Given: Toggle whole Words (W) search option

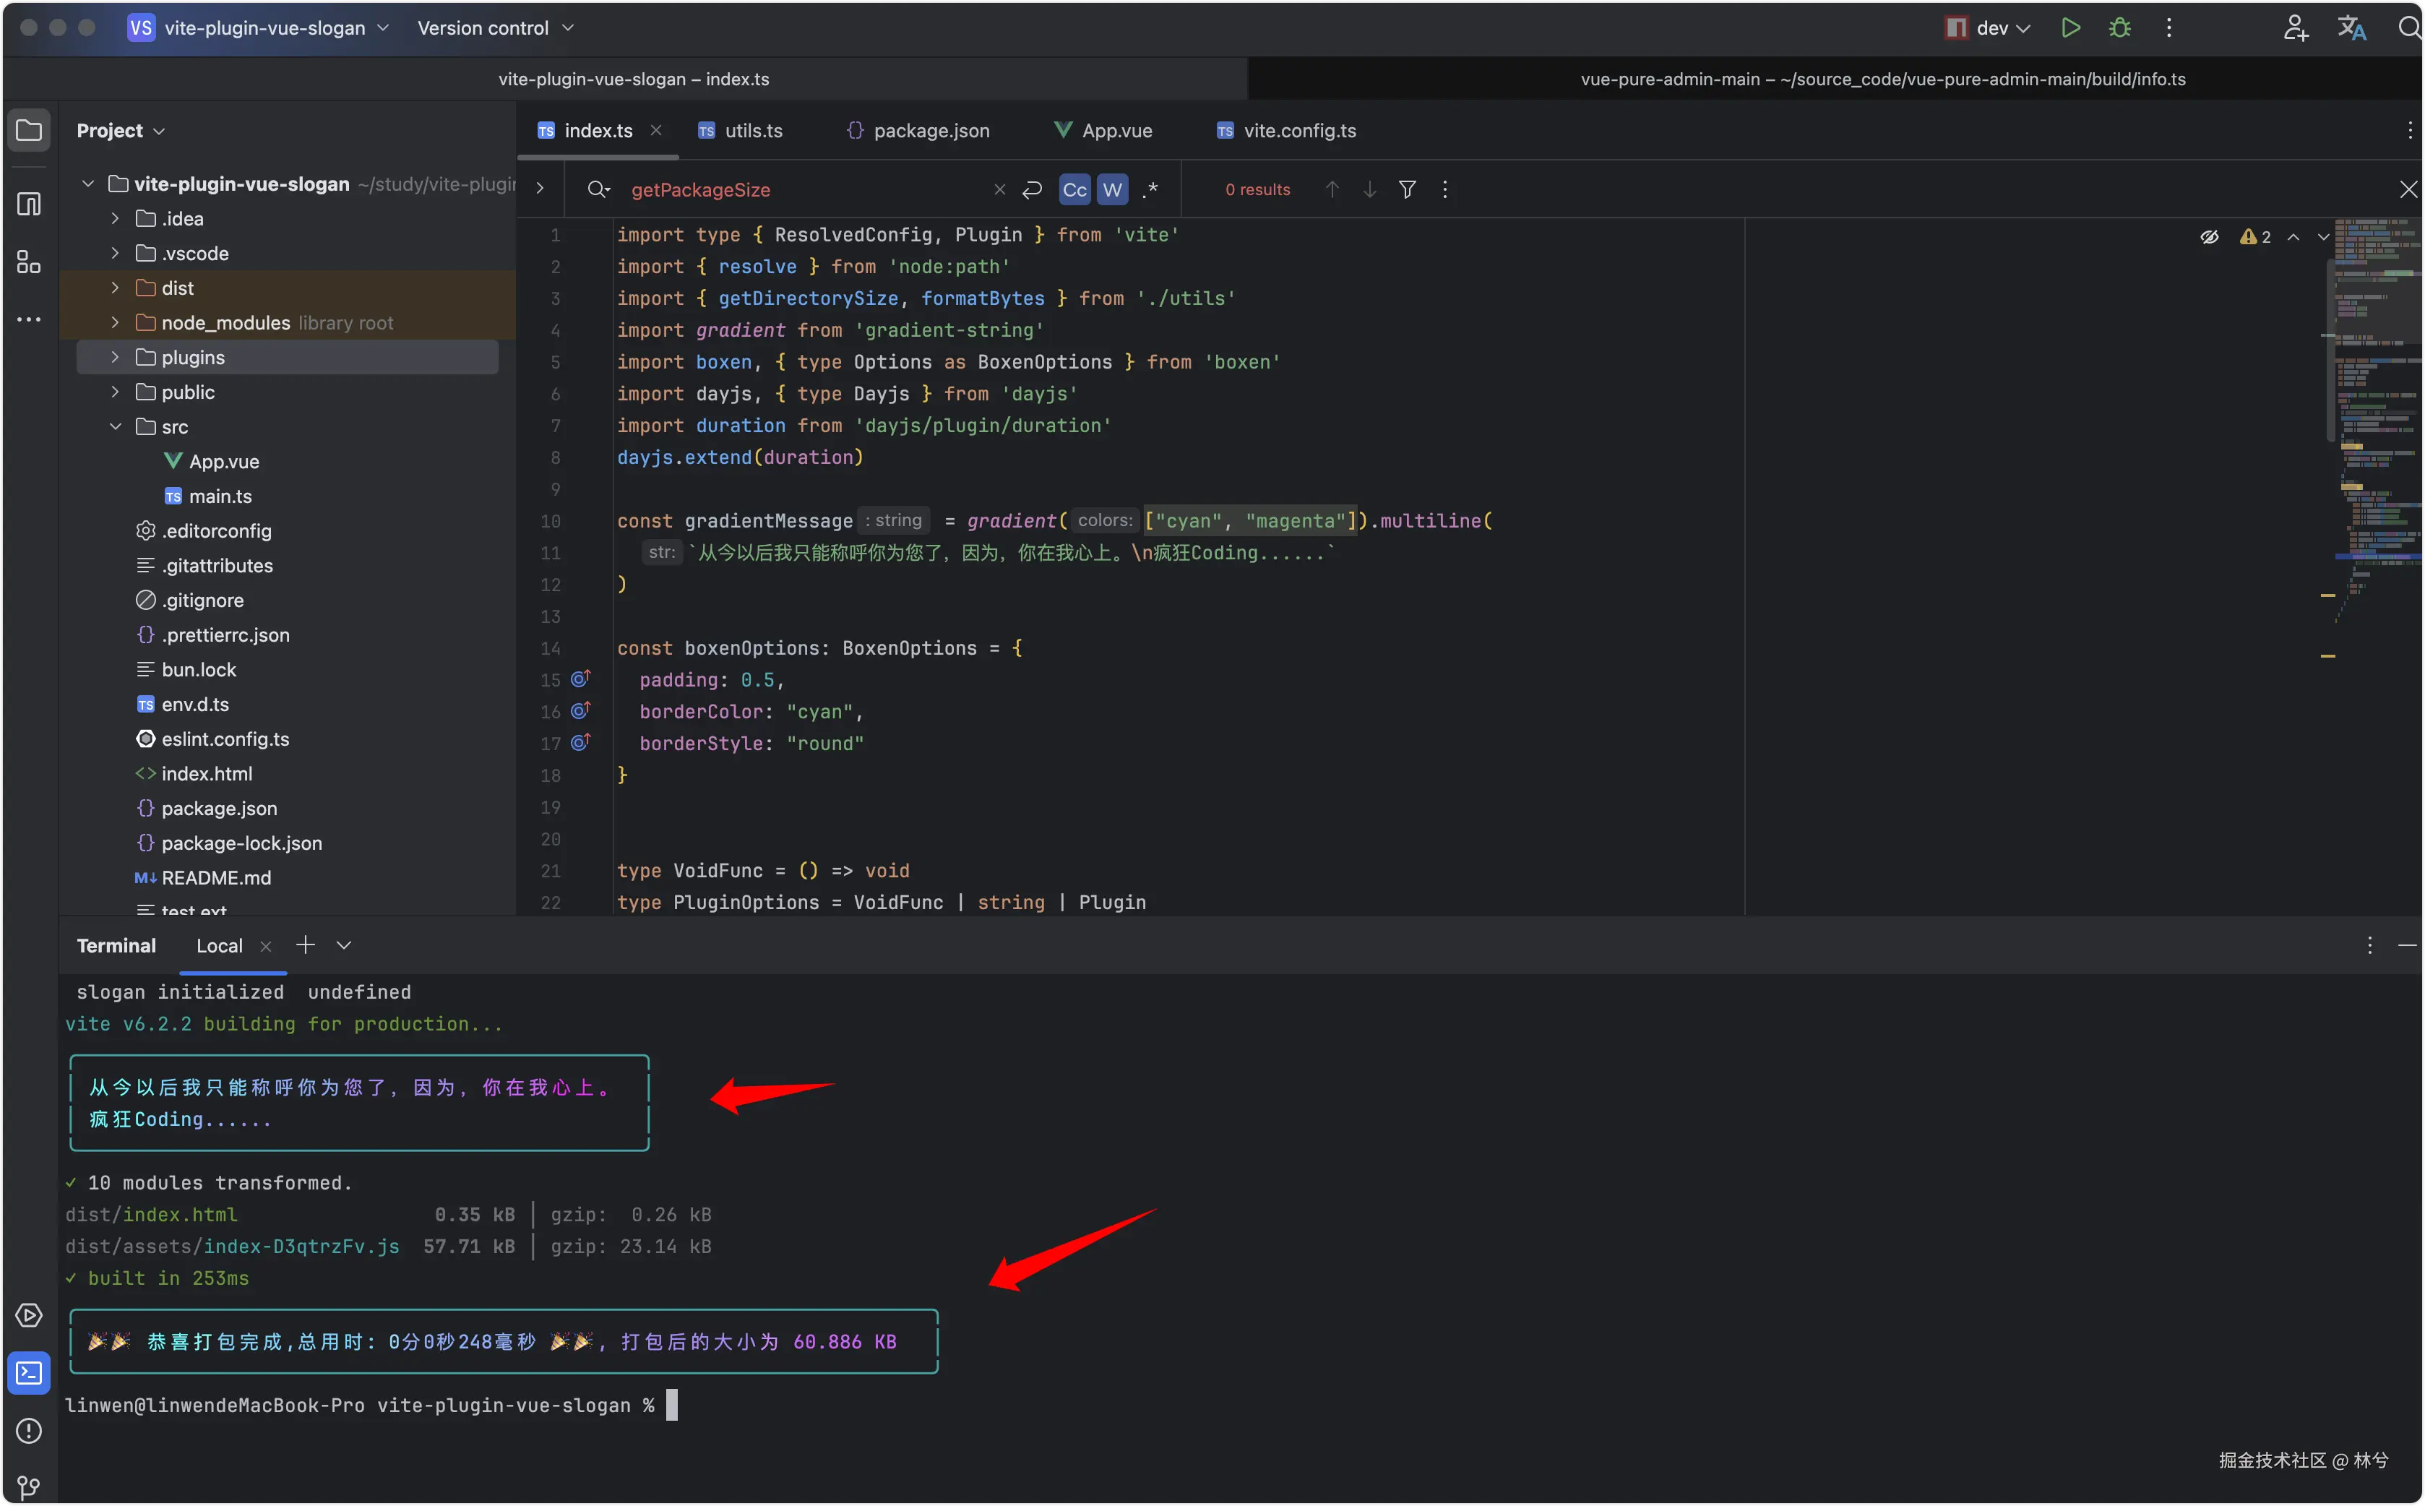Looking at the screenshot, I should 1111,189.
